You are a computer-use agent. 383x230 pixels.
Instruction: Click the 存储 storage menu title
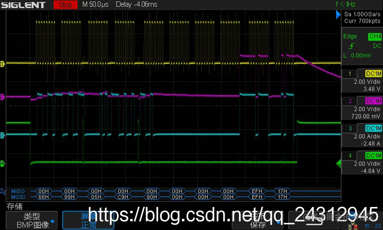(14, 207)
